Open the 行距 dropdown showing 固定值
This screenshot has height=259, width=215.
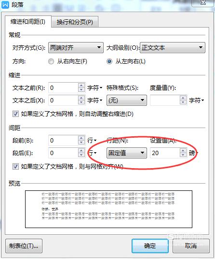pos(126,153)
